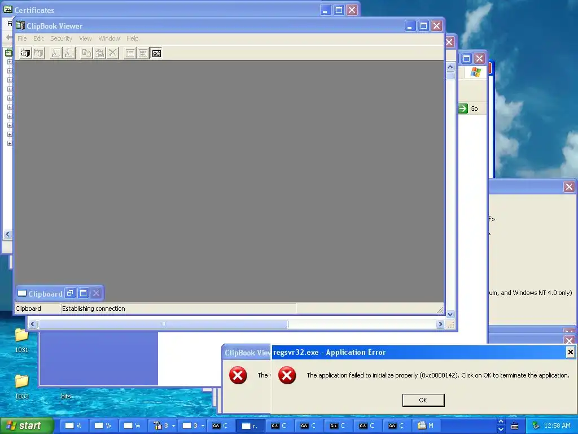578x434 pixels.
Task: Click the Stop Sharing toolbar icon
Action: (69, 53)
